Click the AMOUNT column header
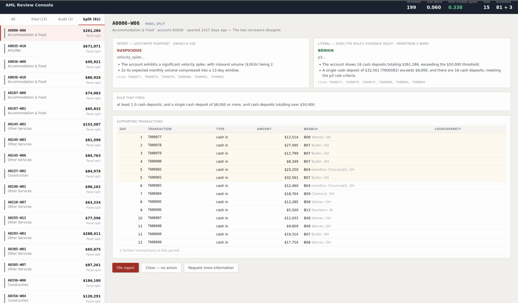Viewport: 518px width, 303px height. click(264, 129)
